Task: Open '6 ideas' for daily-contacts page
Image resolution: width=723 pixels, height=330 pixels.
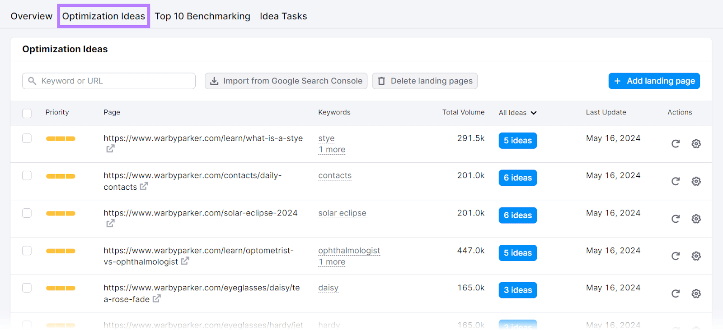Action: (x=518, y=178)
